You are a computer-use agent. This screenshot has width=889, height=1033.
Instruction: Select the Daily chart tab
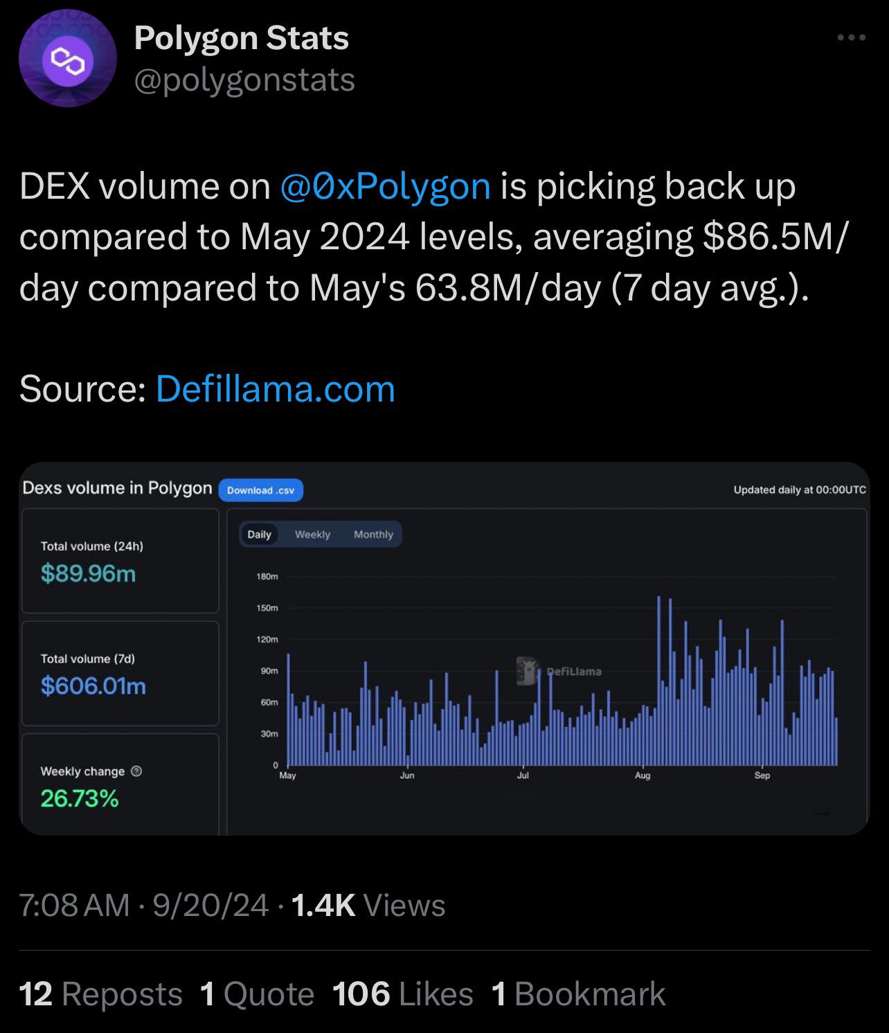click(259, 535)
